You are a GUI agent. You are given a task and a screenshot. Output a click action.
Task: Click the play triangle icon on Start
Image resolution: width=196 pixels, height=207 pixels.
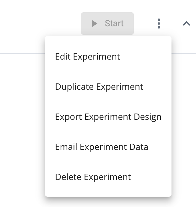[95, 24]
